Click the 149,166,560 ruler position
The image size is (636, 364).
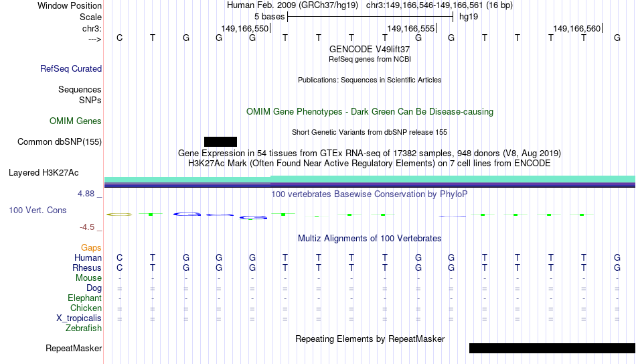point(577,28)
